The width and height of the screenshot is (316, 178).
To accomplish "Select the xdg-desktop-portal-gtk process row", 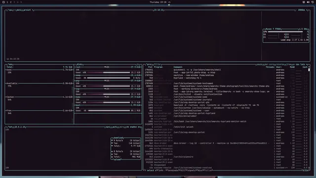I will coord(226,102).
